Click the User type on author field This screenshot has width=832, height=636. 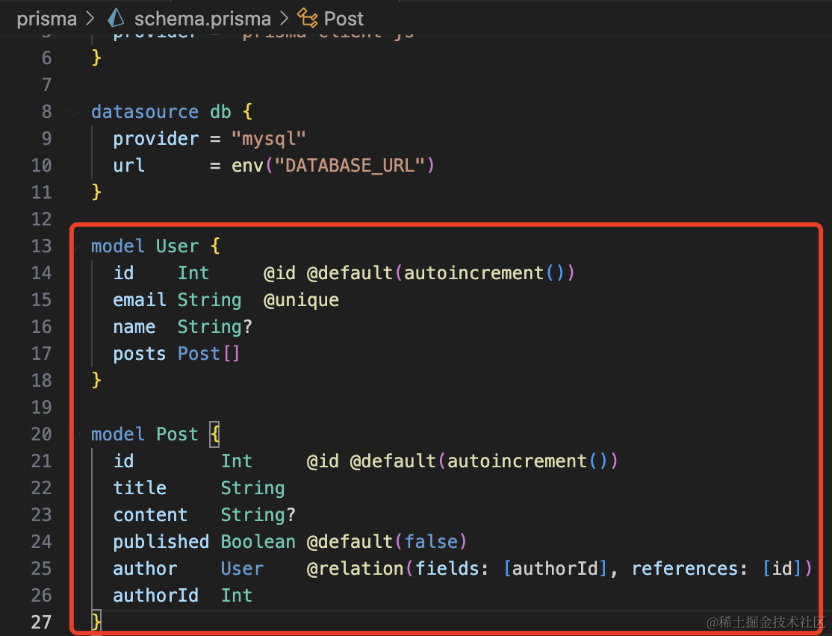tap(242, 569)
